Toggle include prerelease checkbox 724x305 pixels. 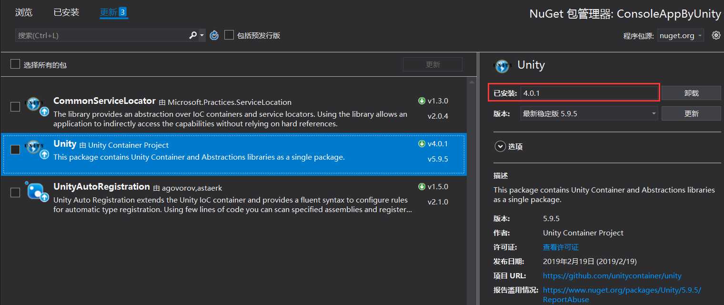tap(229, 35)
